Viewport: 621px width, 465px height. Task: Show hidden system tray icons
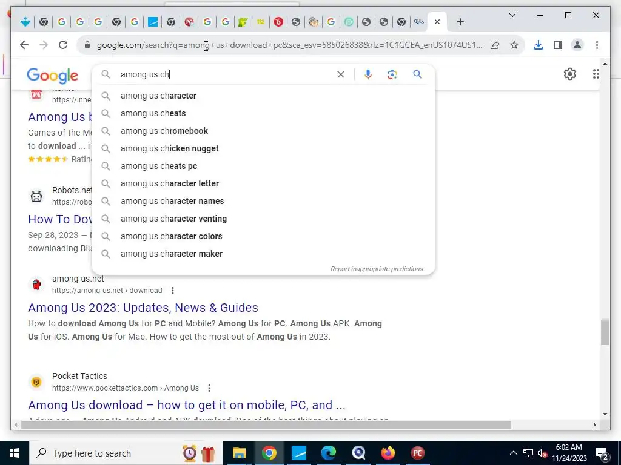pyautogui.click(x=513, y=453)
